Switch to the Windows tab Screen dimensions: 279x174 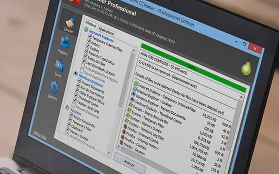tap(90, 26)
